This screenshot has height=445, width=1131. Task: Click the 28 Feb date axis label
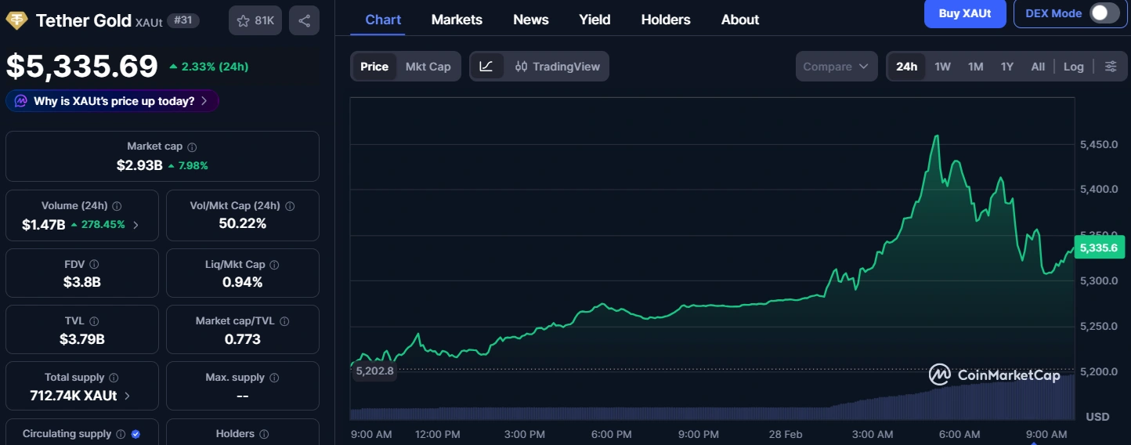point(786,434)
